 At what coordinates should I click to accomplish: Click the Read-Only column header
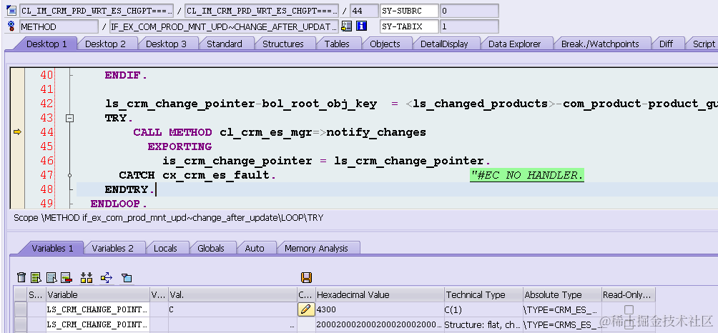pyautogui.click(x=628, y=294)
